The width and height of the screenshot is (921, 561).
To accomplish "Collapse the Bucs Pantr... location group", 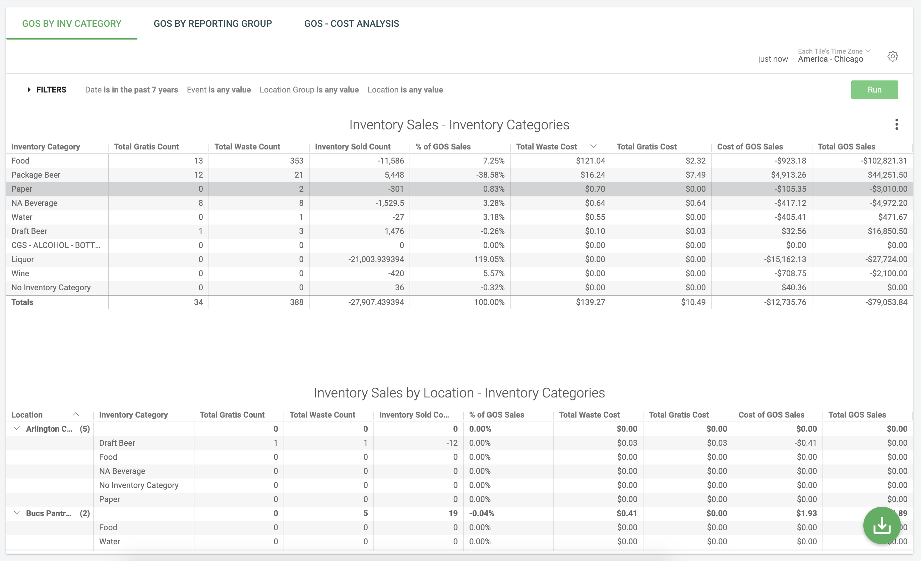I will [x=16, y=513].
